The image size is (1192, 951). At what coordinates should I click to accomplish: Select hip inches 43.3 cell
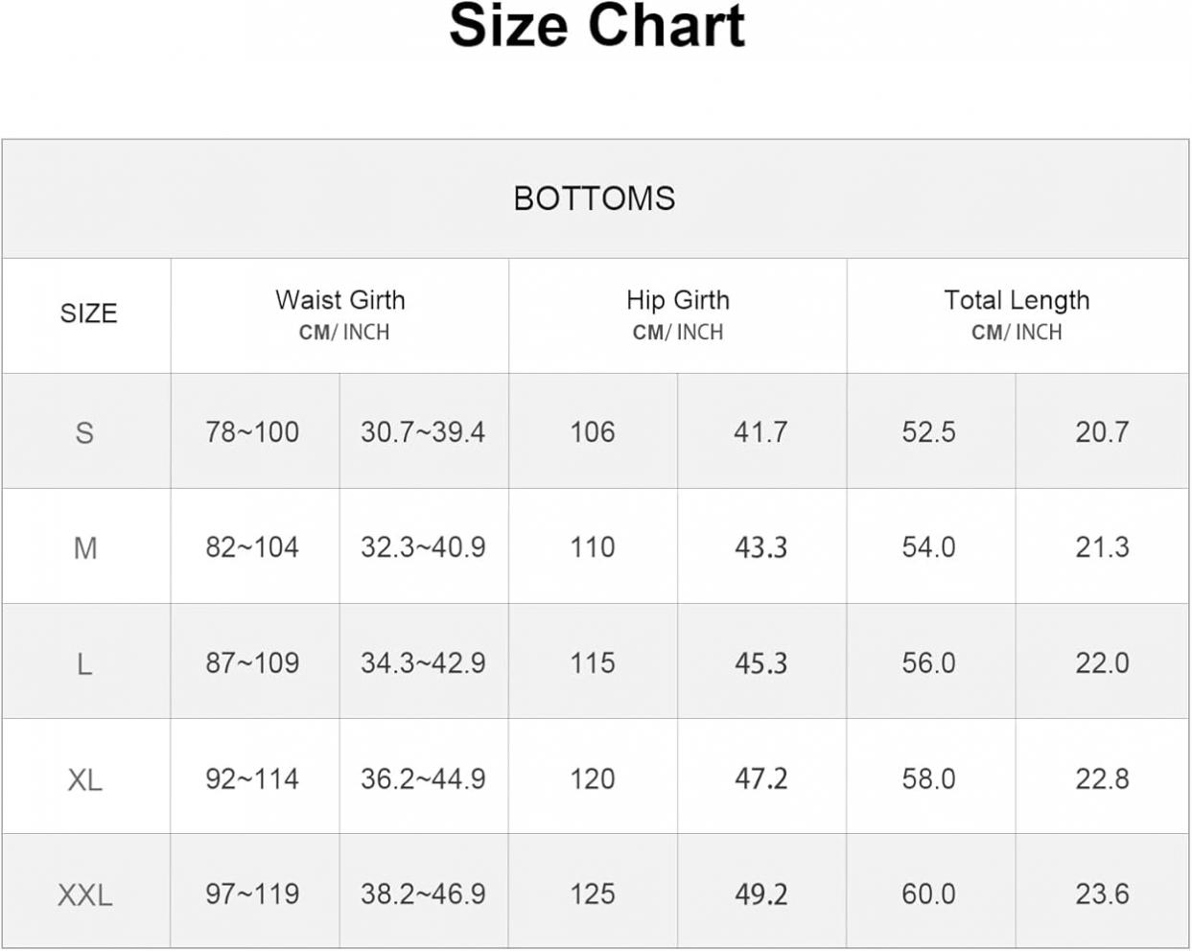click(762, 547)
